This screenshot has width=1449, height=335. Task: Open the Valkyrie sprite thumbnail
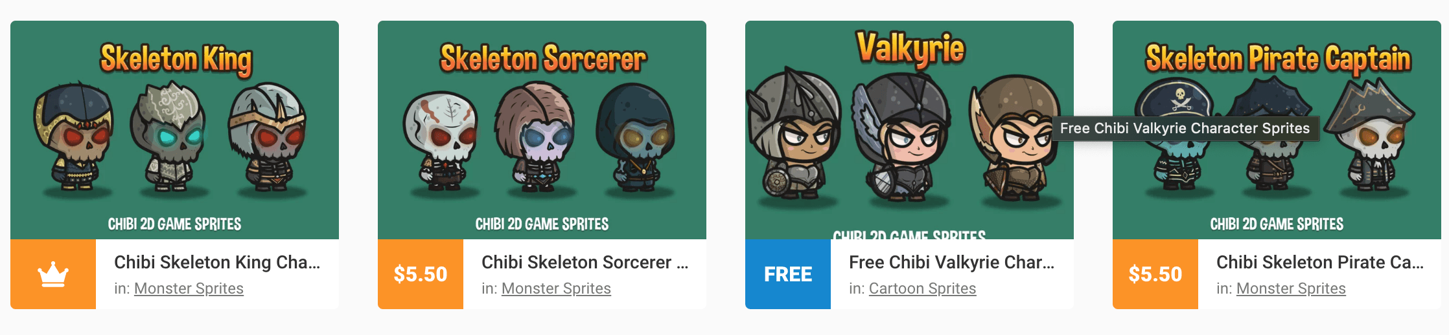point(909,130)
